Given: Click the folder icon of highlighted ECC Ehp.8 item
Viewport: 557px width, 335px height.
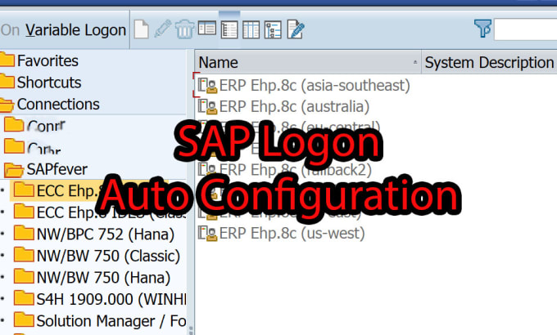Looking at the screenshot, I should [24, 190].
